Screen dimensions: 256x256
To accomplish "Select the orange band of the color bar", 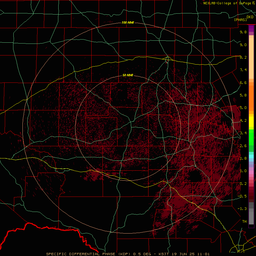I will (x=251, y=98).
